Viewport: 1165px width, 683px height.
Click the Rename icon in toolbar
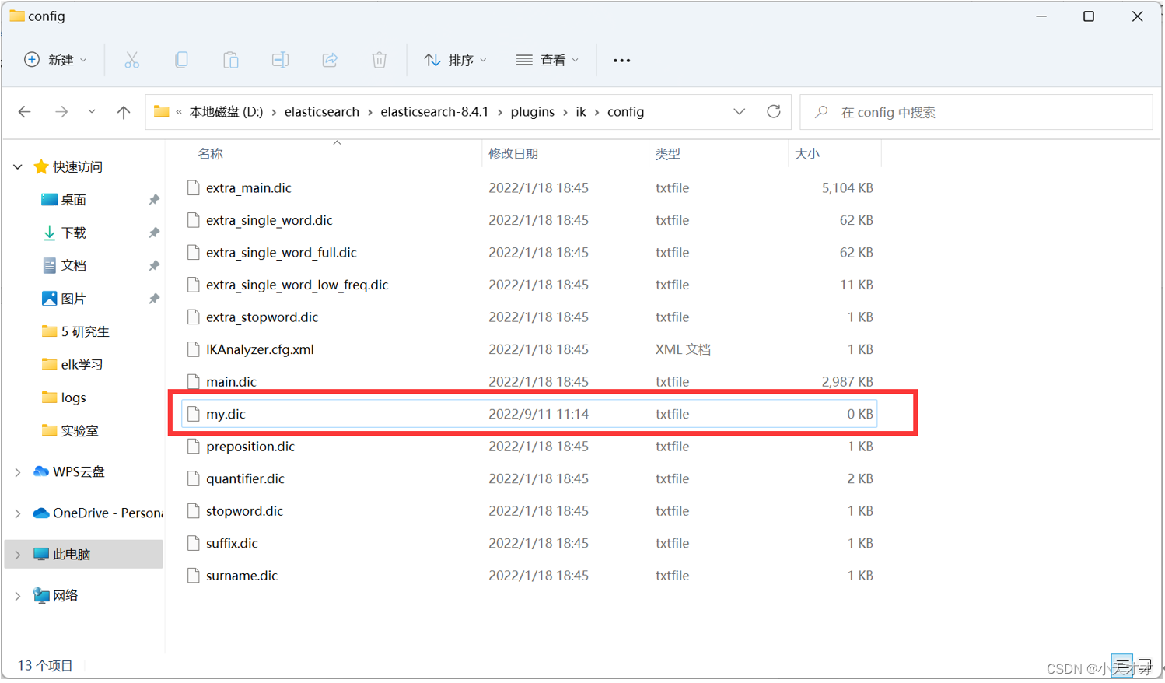coord(280,60)
